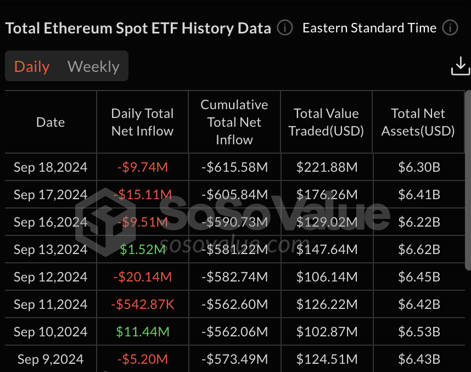Click the $124.51M traded value
Screen dimensions: 471x372
click(327, 359)
